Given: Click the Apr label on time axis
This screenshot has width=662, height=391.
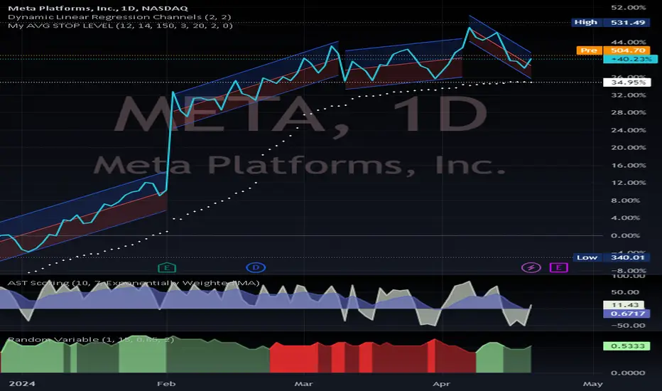Looking at the screenshot, I should (x=442, y=384).
